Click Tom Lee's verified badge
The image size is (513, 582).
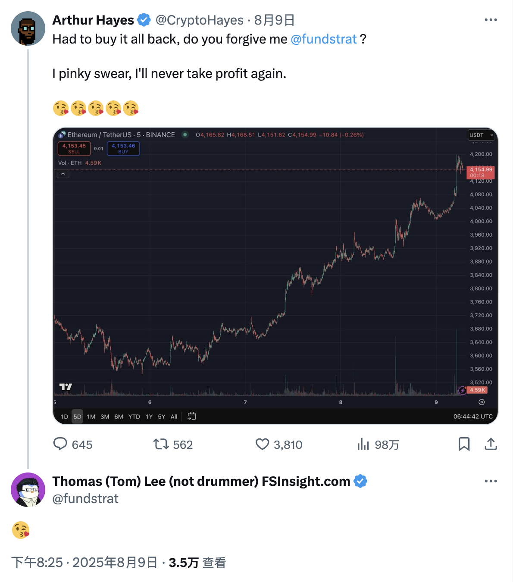tap(360, 481)
